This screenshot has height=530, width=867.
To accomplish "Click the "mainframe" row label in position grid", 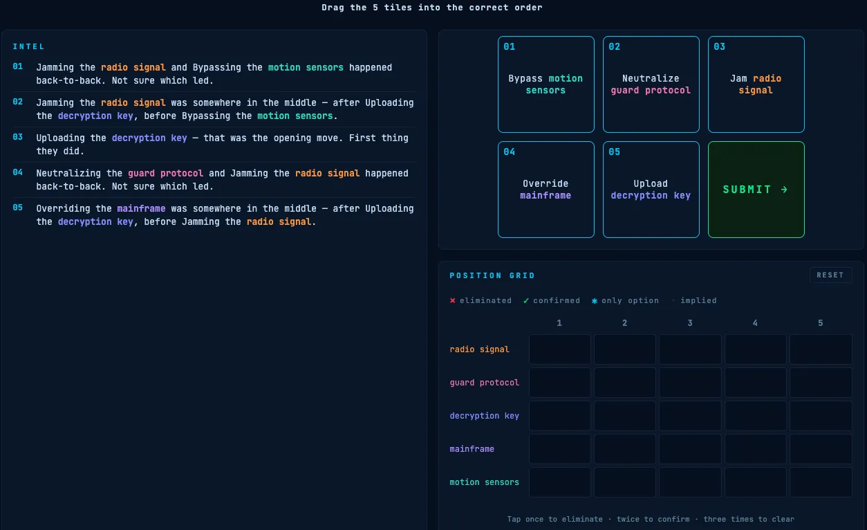I will click(472, 449).
